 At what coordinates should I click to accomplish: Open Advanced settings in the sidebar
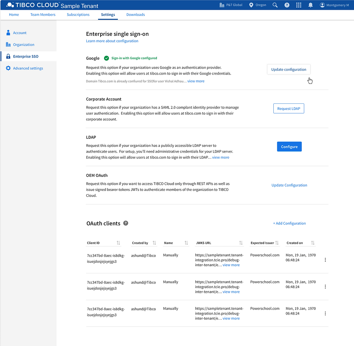pyautogui.click(x=28, y=68)
